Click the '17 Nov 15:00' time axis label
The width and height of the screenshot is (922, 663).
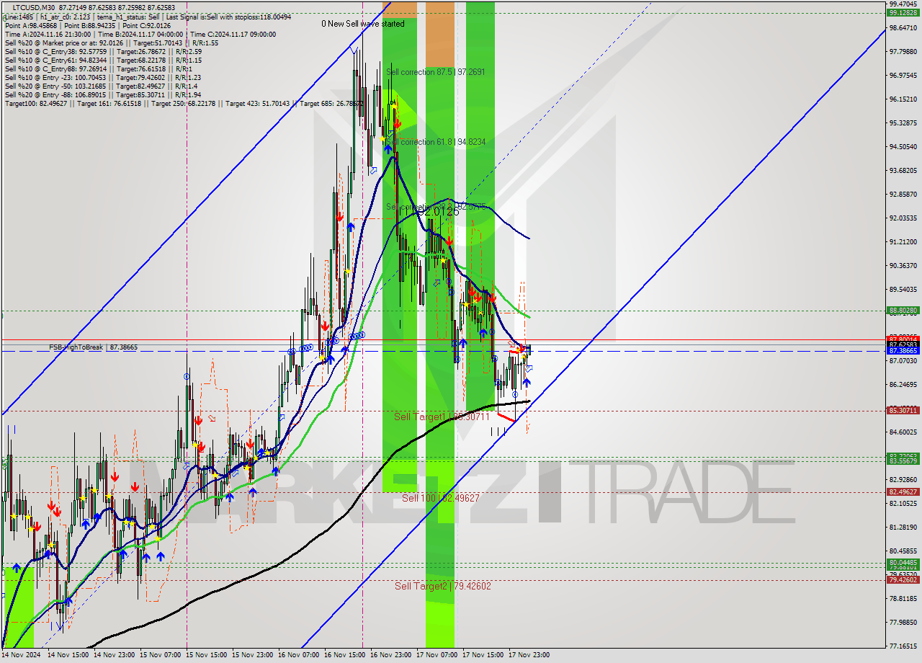click(x=483, y=655)
